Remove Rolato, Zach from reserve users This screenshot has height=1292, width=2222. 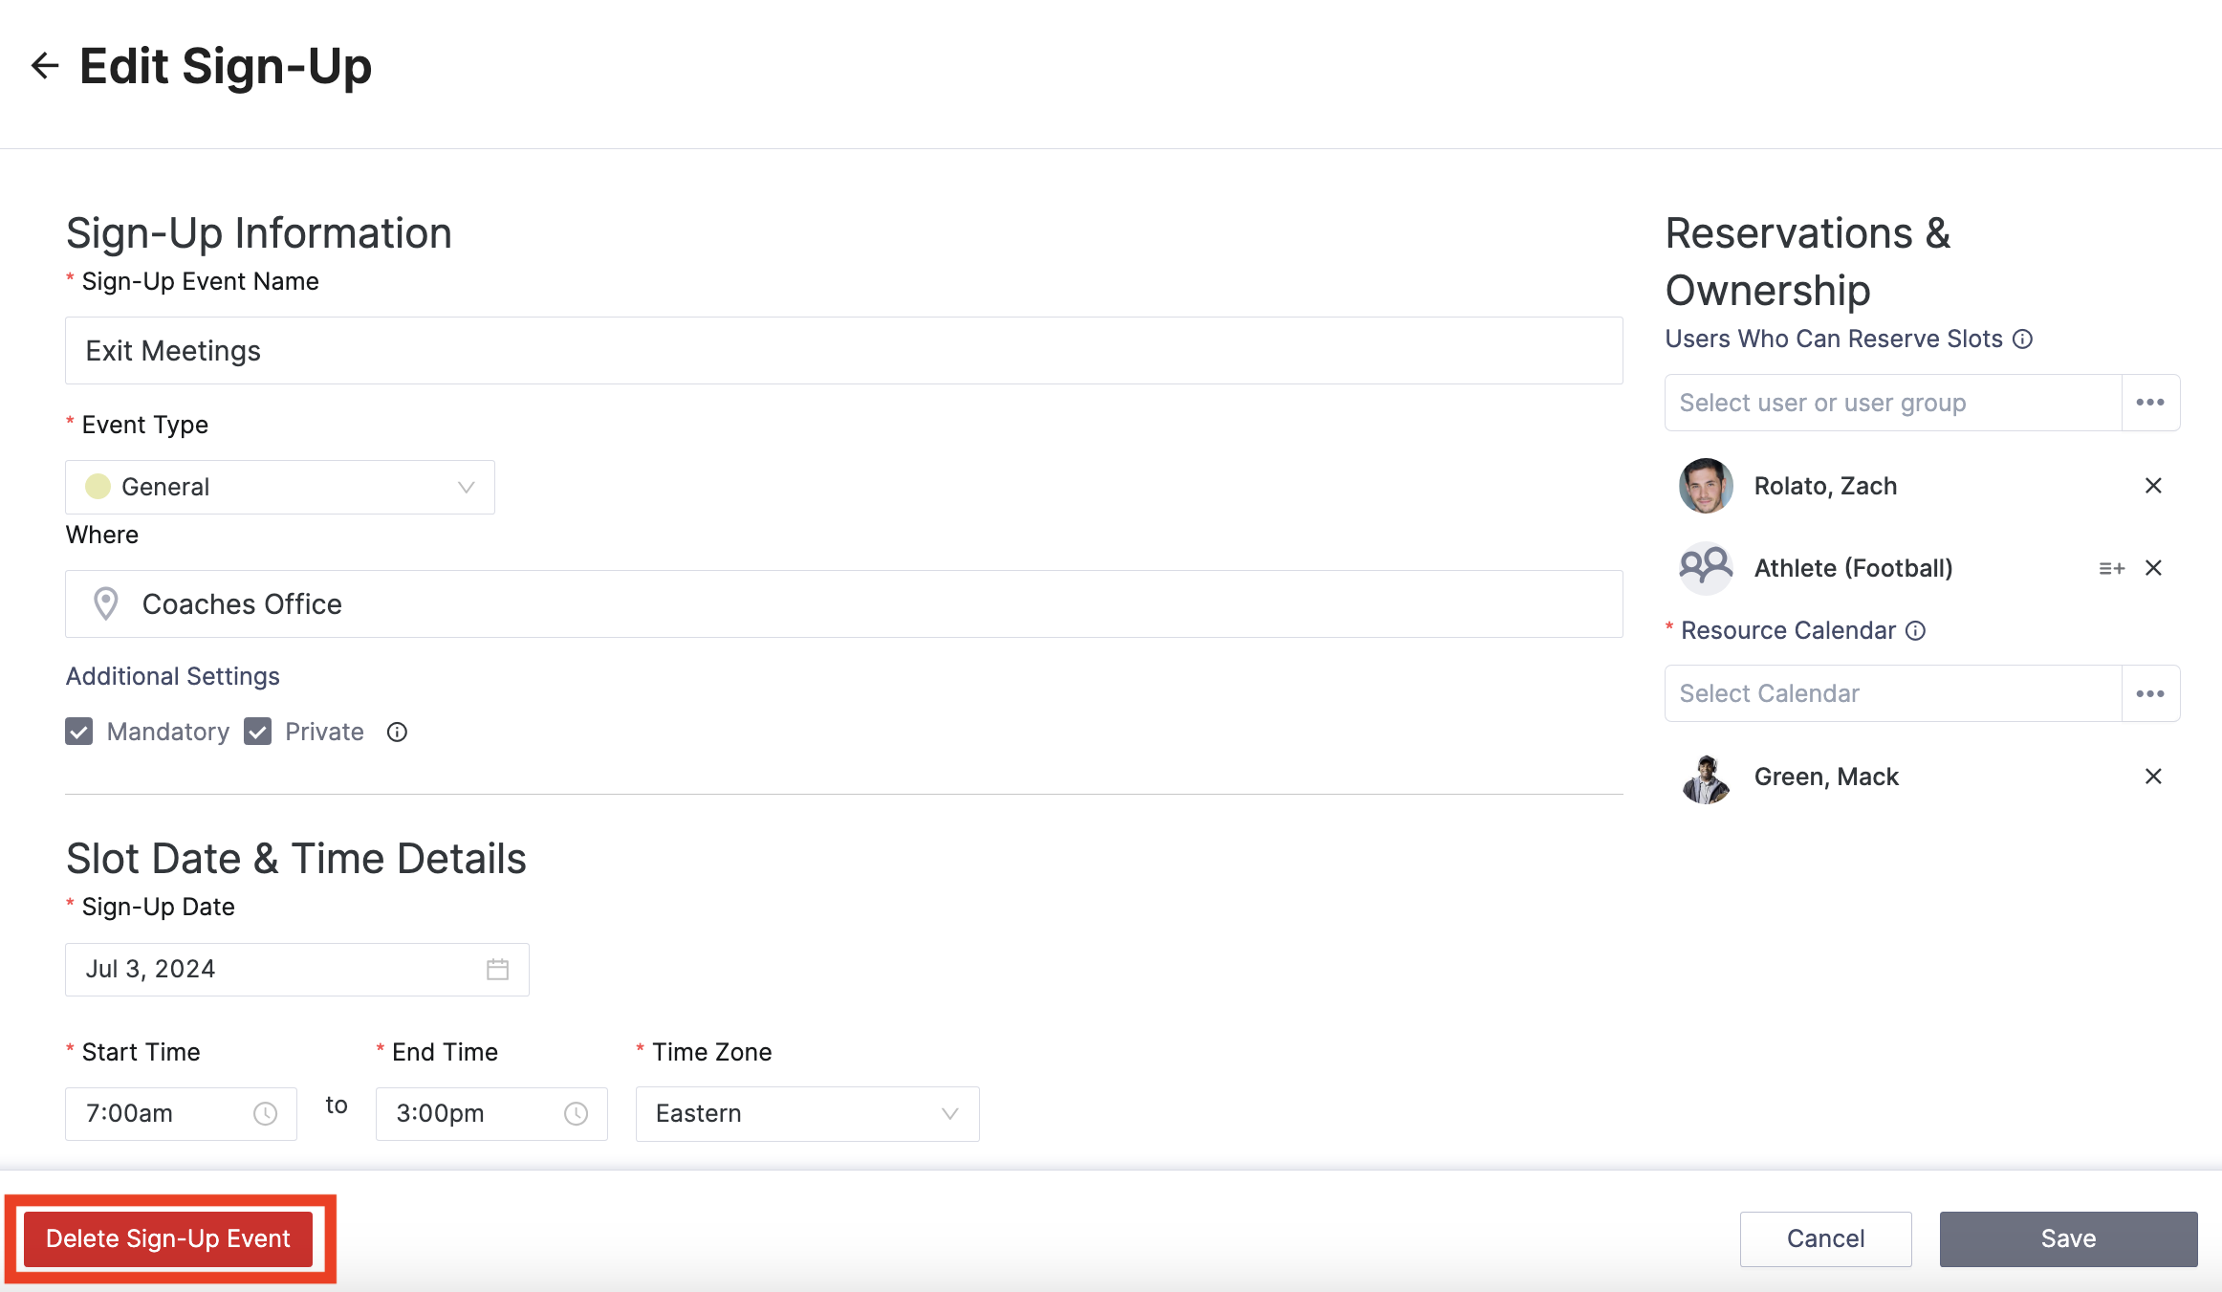point(2153,486)
